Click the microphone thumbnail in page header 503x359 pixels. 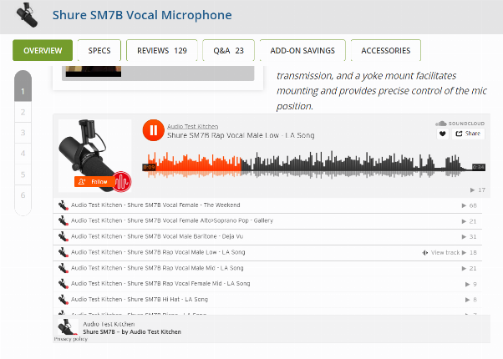coord(28,15)
